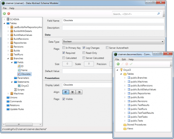
Task: Click the search magnifier icon
Action: (x=159, y=14)
